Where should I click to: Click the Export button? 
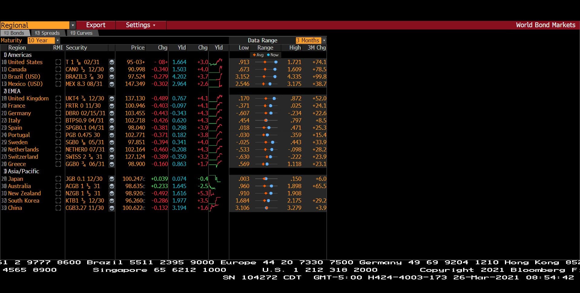point(96,25)
